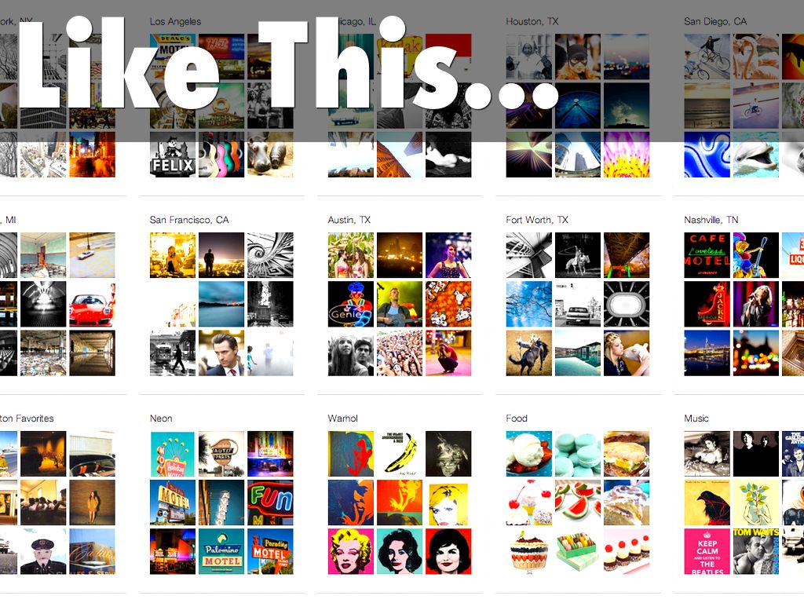The width and height of the screenshot is (804, 603).
Task: Click the red sports car thumbnail
Action: [x=93, y=304]
